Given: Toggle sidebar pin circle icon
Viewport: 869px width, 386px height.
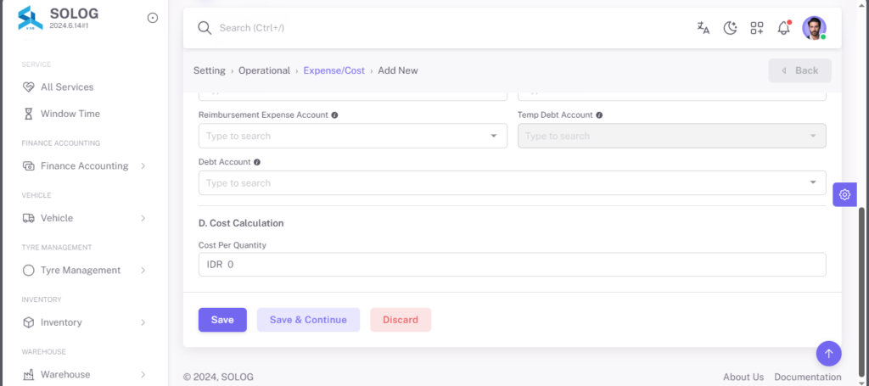Looking at the screenshot, I should tap(153, 18).
